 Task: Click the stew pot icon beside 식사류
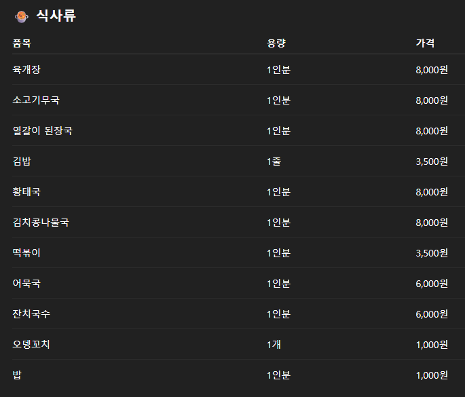22,16
